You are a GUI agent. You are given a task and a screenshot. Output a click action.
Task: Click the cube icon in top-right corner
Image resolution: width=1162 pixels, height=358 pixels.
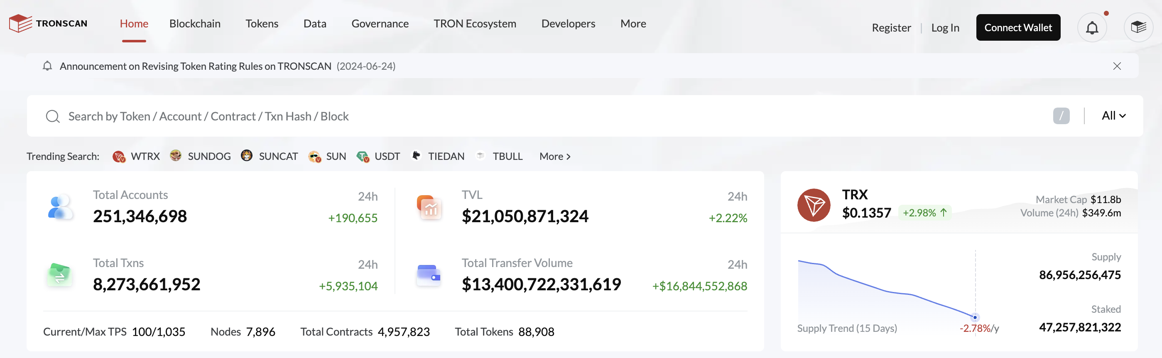pyautogui.click(x=1138, y=28)
